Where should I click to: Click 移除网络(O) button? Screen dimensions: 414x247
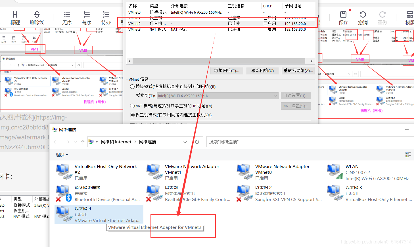[263, 71]
